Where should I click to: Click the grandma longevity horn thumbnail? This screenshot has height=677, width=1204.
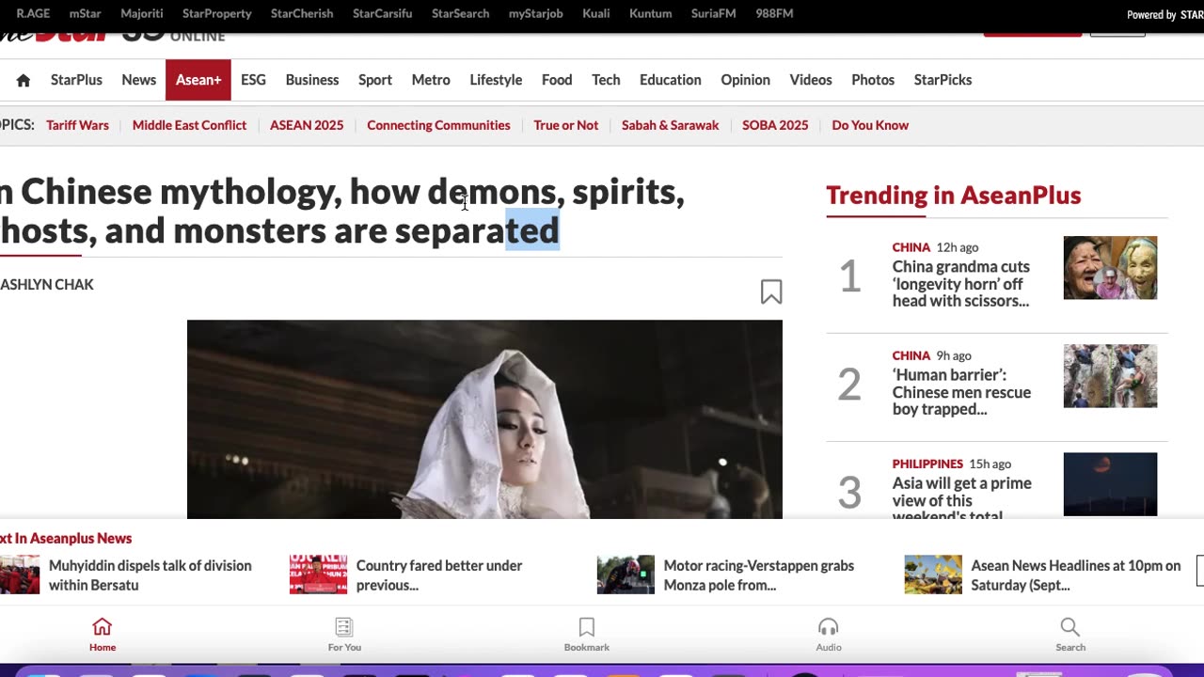pyautogui.click(x=1110, y=268)
